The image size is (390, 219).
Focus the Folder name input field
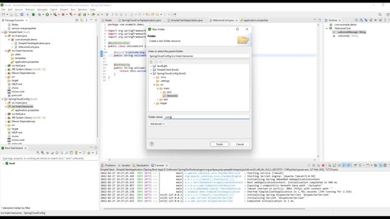(x=207, y=117)
